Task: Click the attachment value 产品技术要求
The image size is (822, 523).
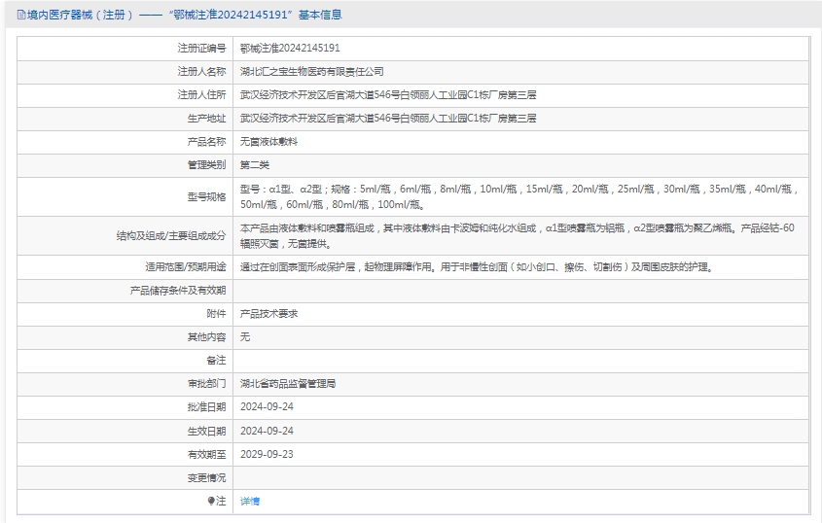Action: [x=268, y=314]
